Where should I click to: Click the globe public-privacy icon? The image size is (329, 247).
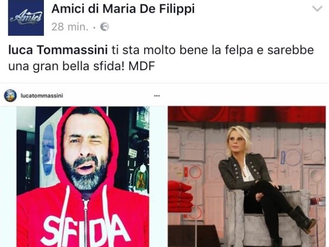tap(105, 27)
